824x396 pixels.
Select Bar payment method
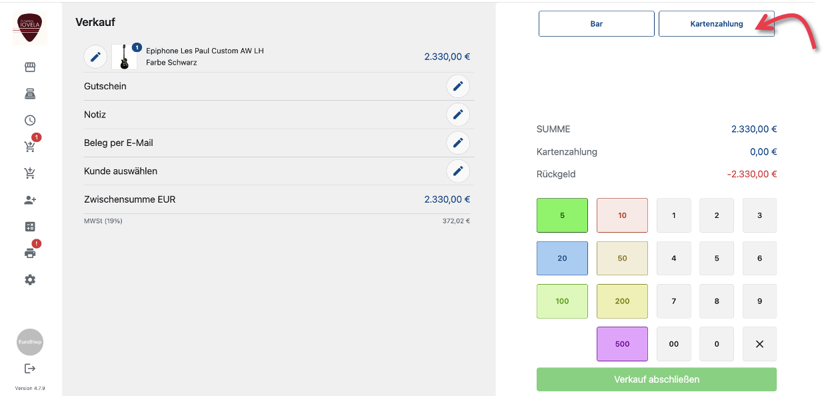pyautogui.click(x=597, y=24)
